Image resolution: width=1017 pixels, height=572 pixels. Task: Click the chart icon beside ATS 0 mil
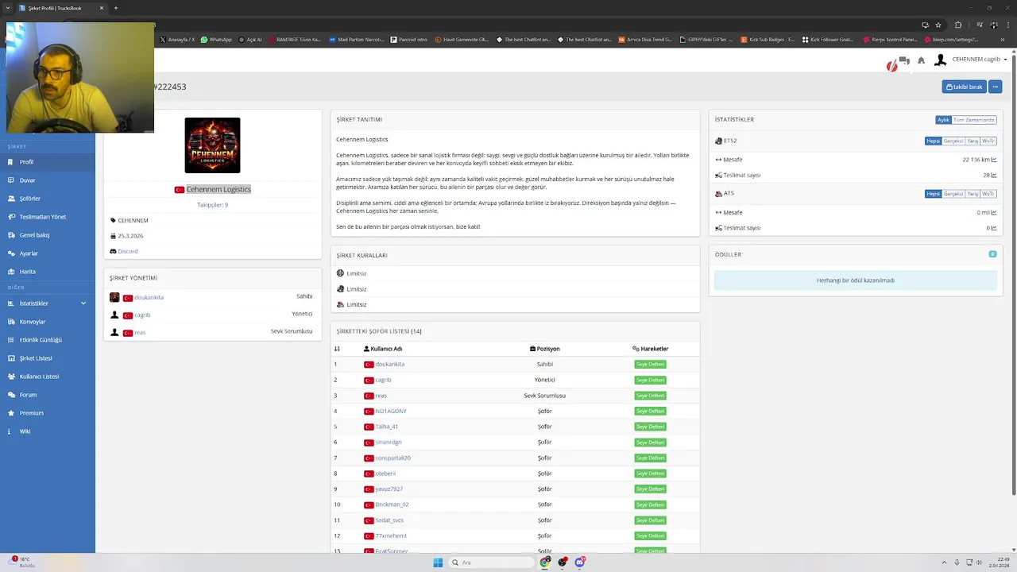(994, 212)
